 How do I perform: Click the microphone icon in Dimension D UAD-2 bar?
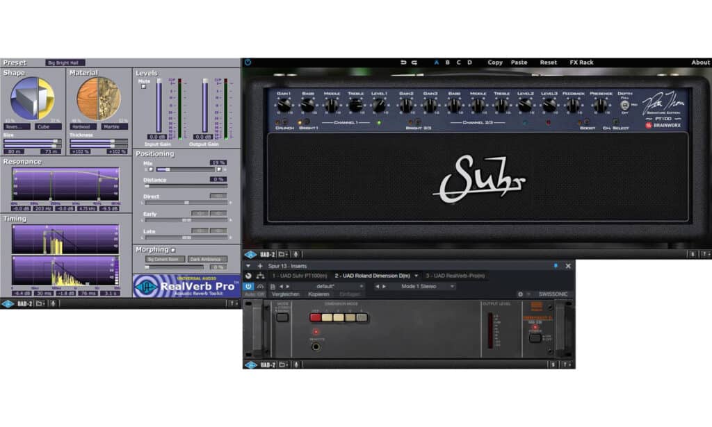pos(296,365)
